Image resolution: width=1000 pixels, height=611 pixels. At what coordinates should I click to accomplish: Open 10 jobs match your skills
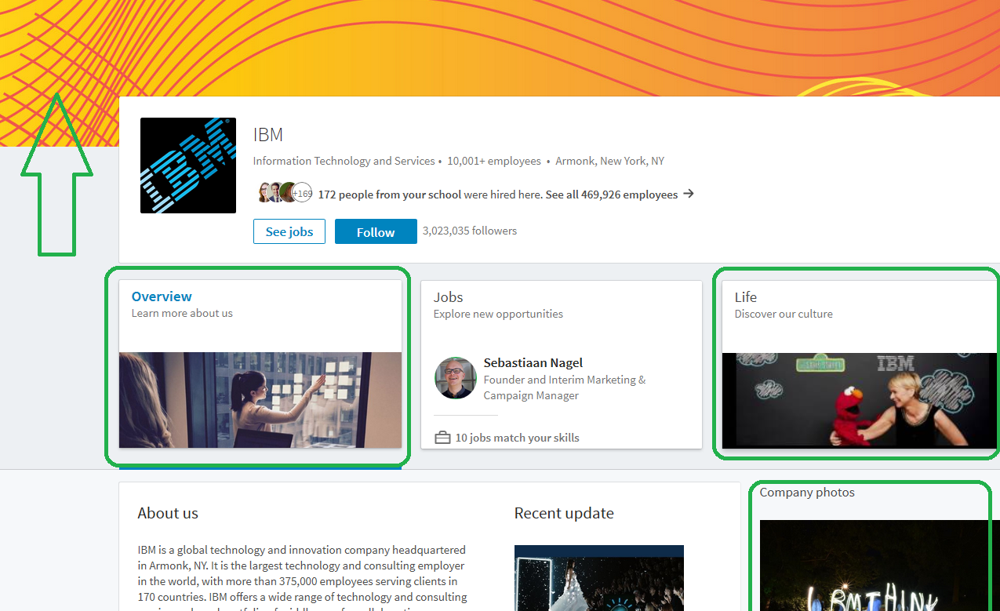point(518,438)
